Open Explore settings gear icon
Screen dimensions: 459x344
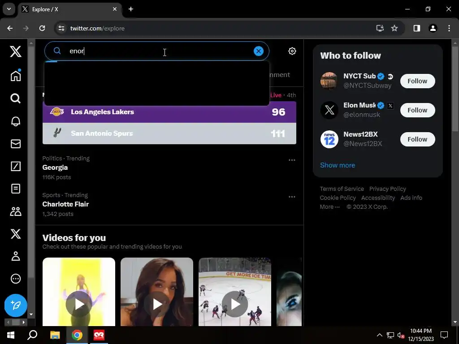(292, 51)
